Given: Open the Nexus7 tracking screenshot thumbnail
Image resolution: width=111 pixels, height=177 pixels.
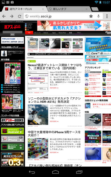Looking at the screenshot, I should 38,81.
